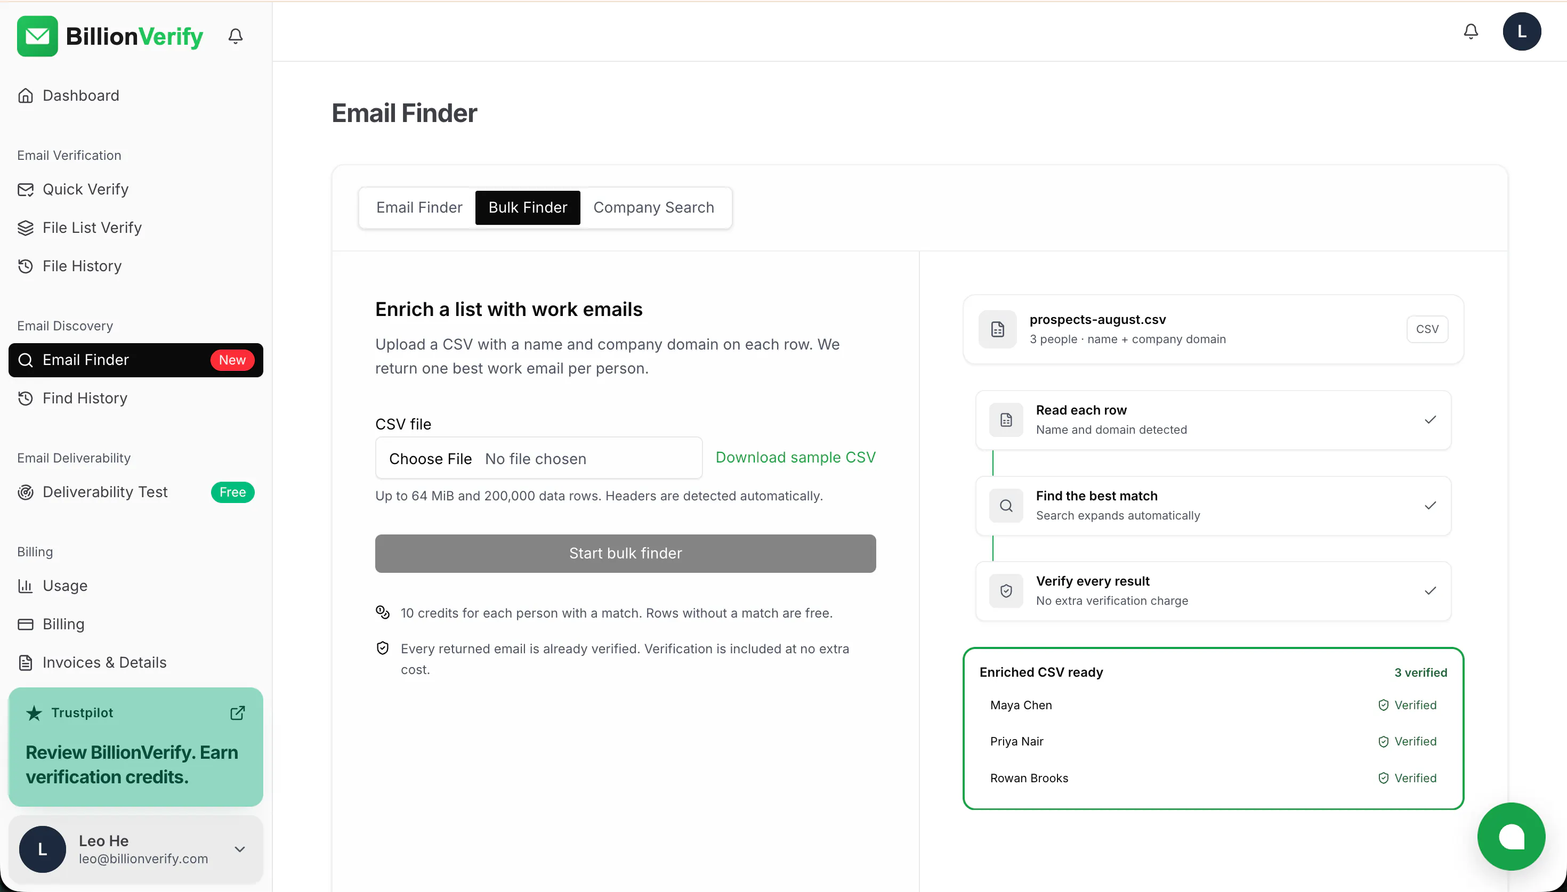The image size is (1567, 892).
Task: Expand the Leo He account menu chevron
Action: click(x=239, y=849)
